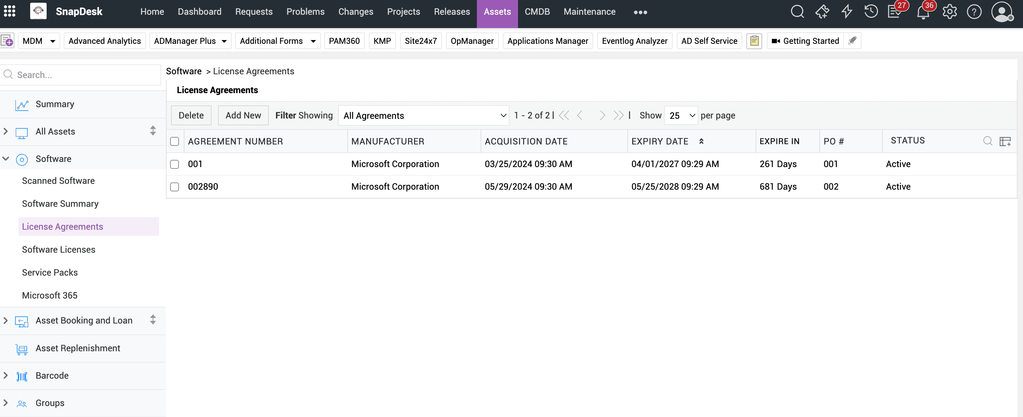Reorder Asset Booking and Loan sort handle

(153, 319)
